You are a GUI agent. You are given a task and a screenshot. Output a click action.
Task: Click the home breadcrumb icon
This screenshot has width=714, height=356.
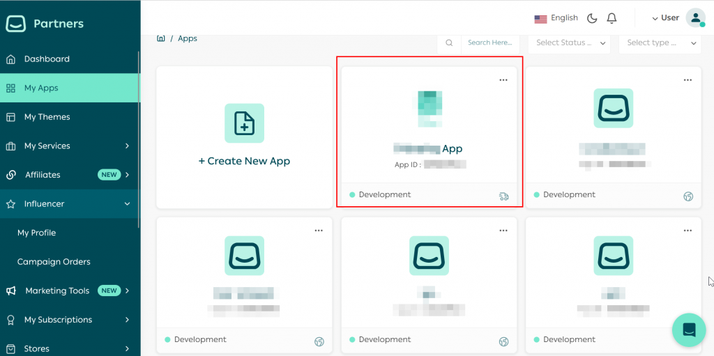pyautogui.click(x=161, y=38)
